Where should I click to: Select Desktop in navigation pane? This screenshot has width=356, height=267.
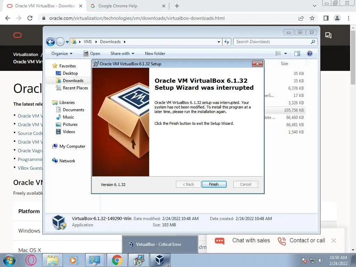70,73
